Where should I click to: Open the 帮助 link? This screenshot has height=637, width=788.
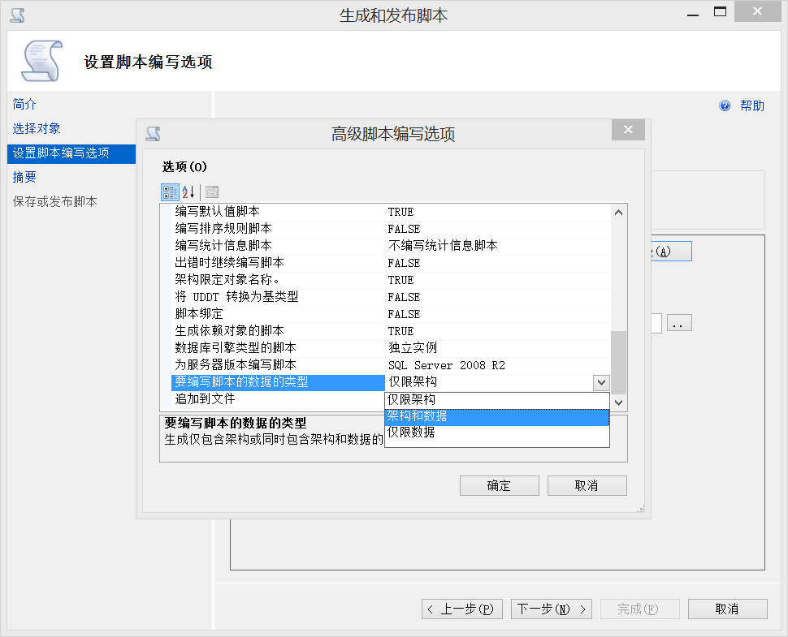pyautogui.click(x=751, y=105)
